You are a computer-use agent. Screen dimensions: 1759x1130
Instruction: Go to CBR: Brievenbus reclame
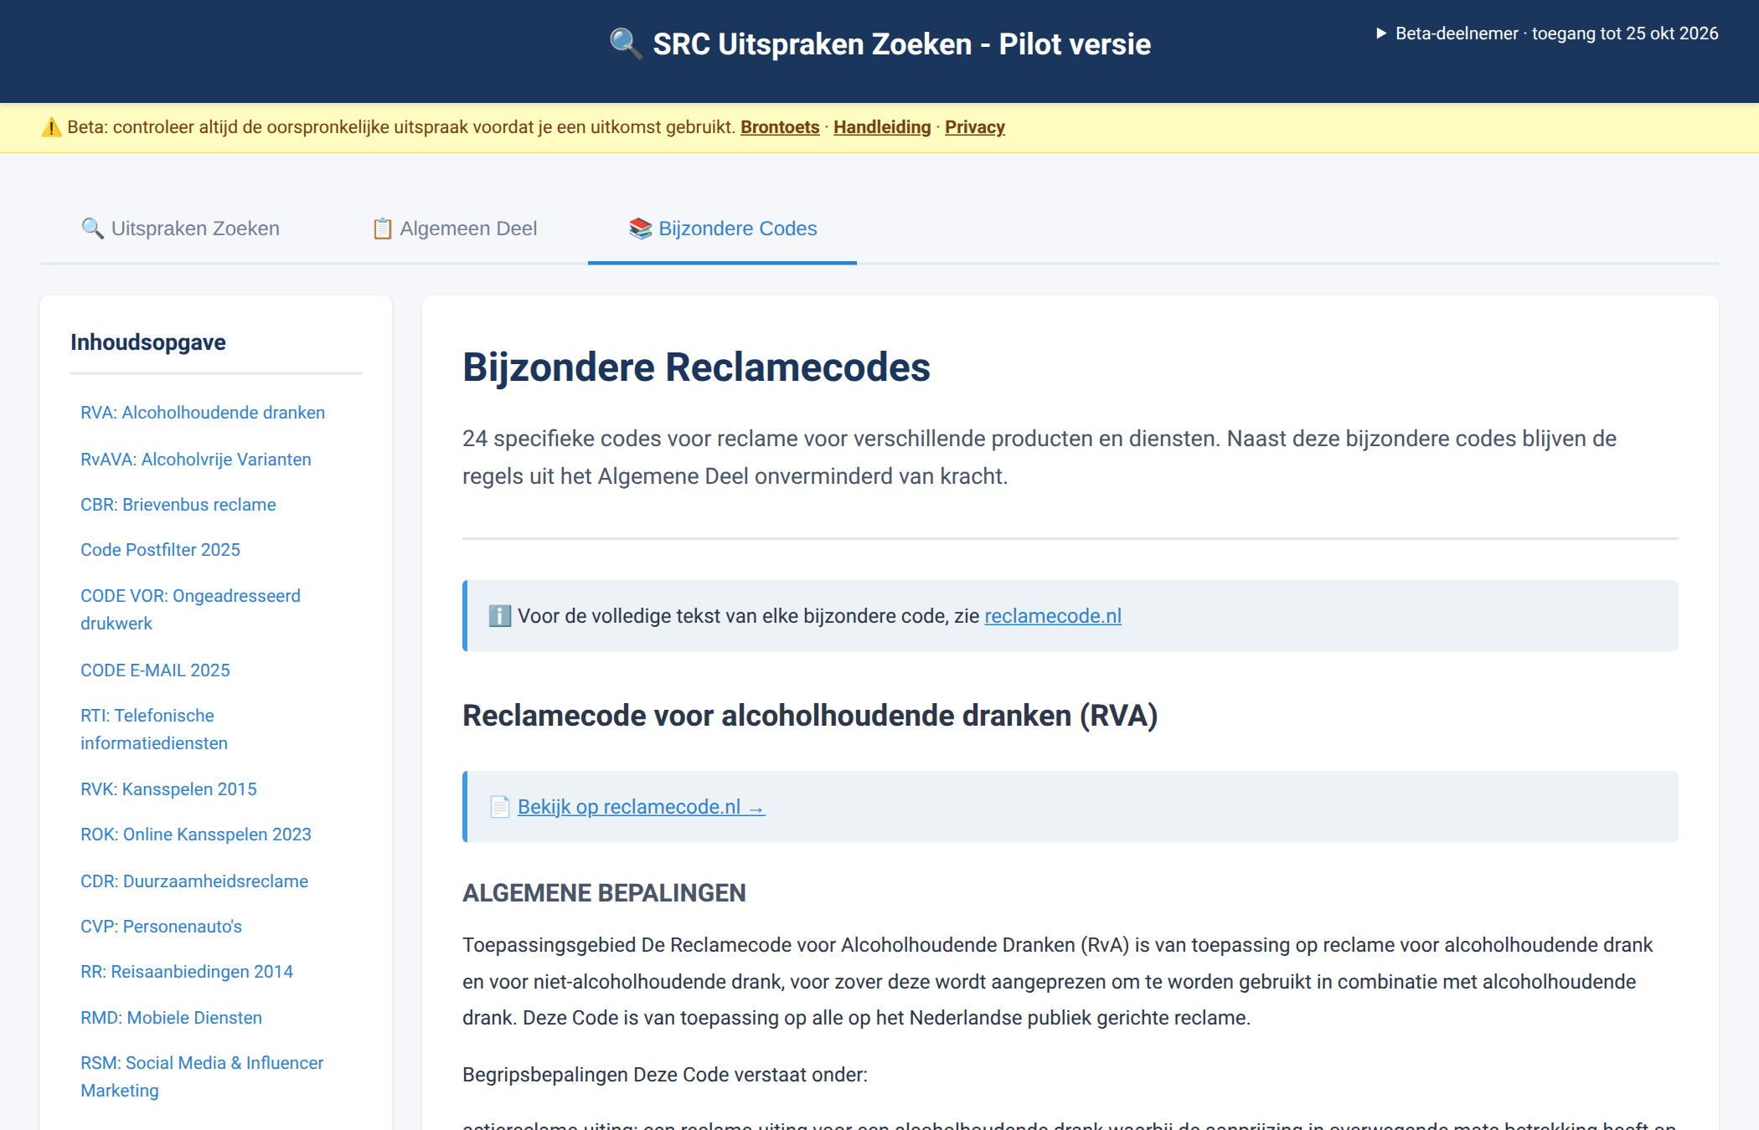(178, 505)
